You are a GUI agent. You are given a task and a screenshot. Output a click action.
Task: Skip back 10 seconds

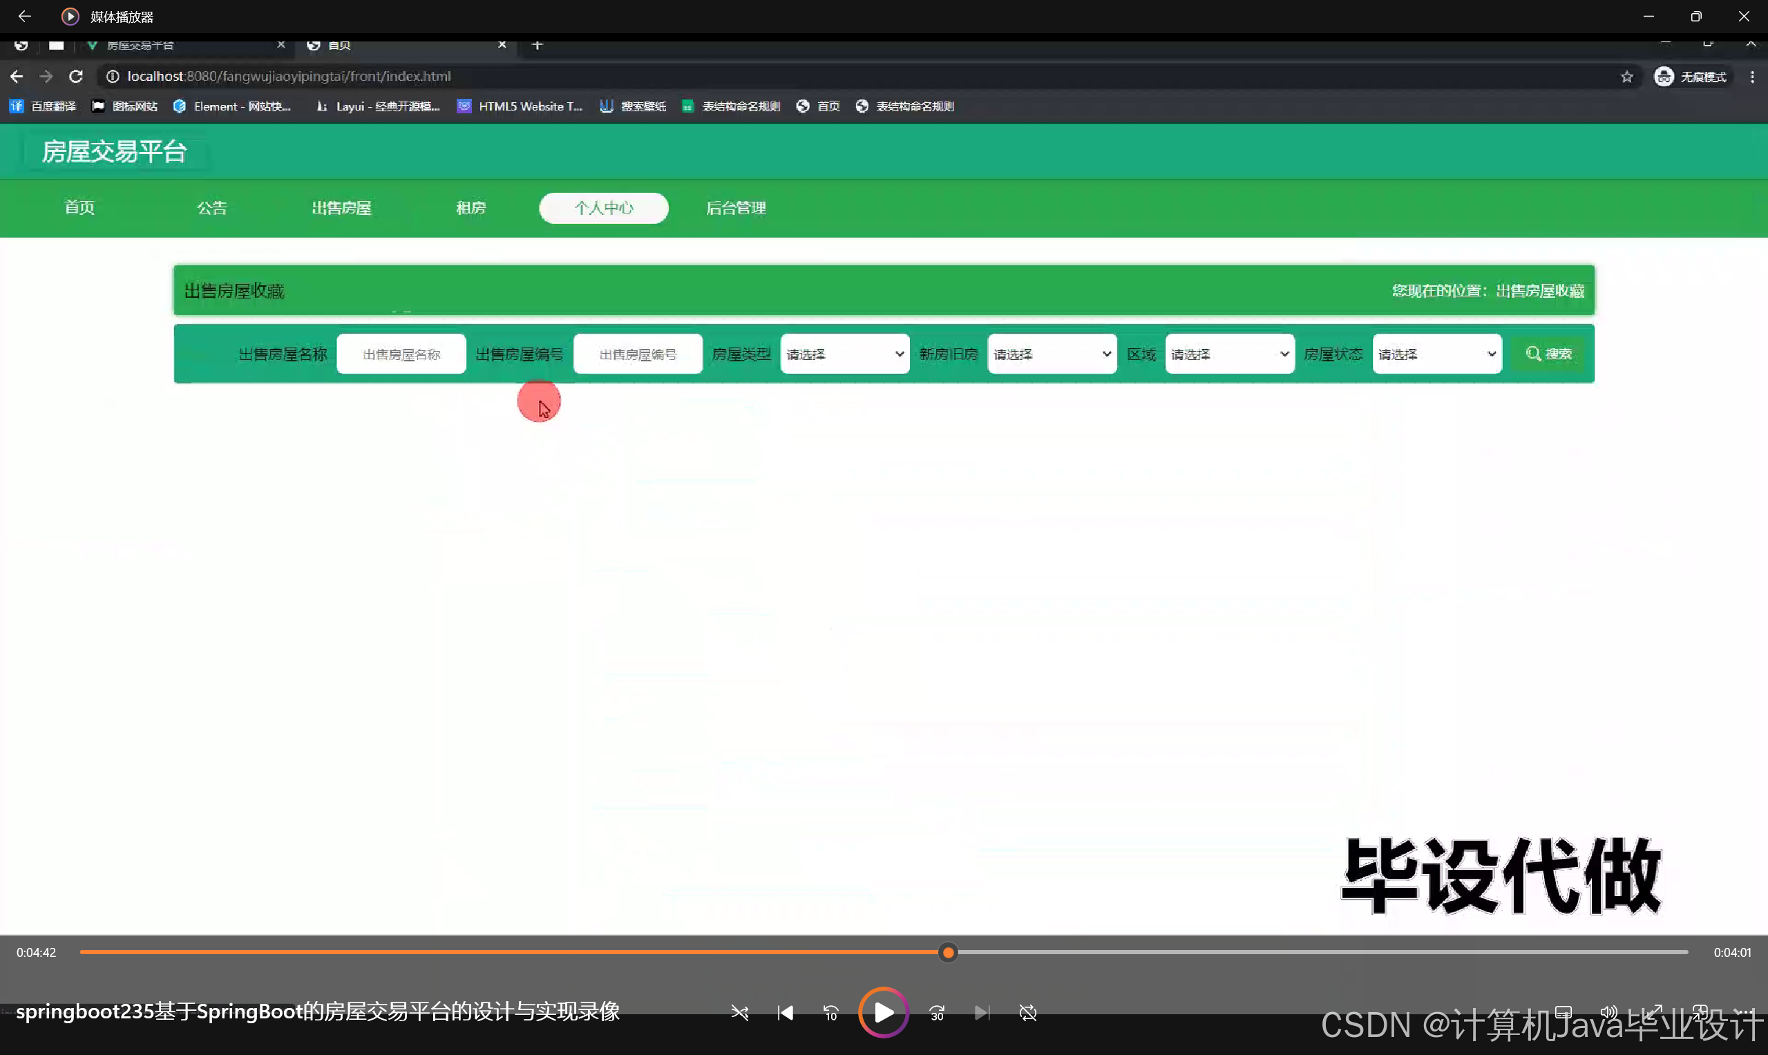pyautogui.click(x=830, y=1012)
